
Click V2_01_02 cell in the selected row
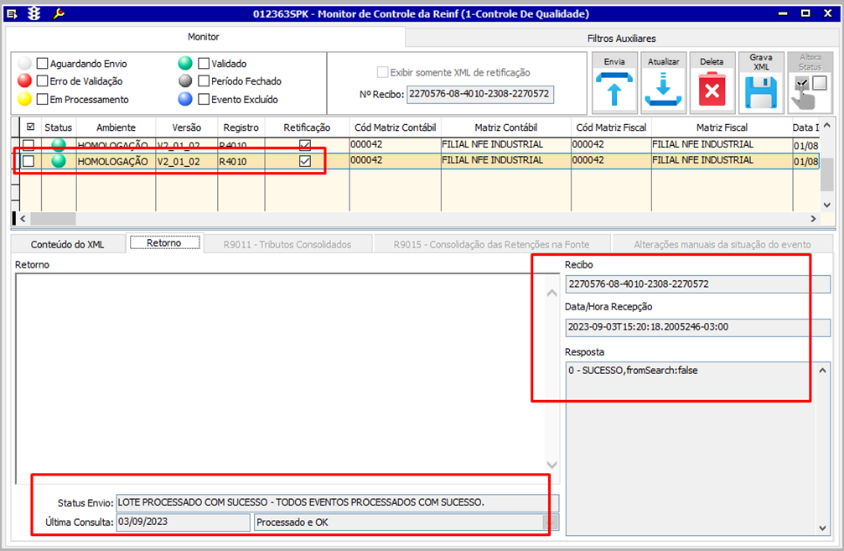187,161
